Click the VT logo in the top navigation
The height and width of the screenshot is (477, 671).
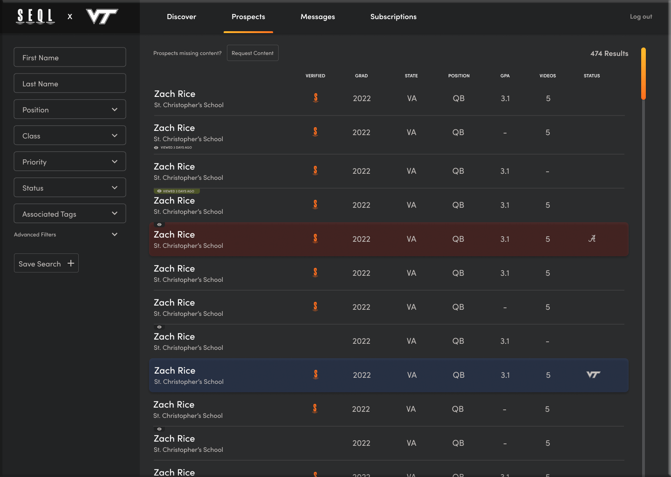pyautogui.click(x=102, y=17)
